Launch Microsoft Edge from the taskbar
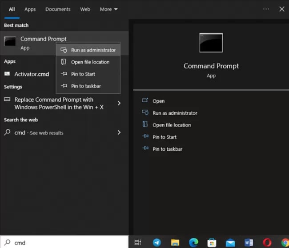 (193, 243)
